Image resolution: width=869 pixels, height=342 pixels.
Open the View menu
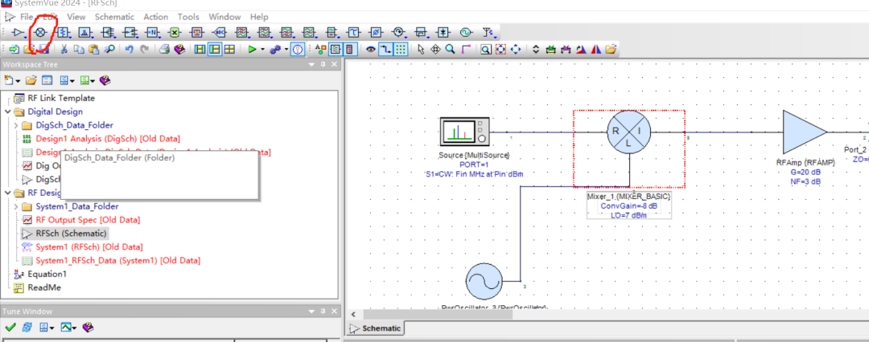(76, 17)
